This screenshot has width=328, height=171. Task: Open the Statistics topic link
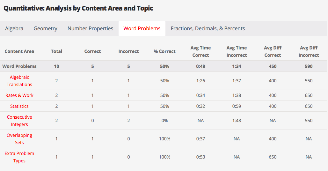(x=19, y=106)
